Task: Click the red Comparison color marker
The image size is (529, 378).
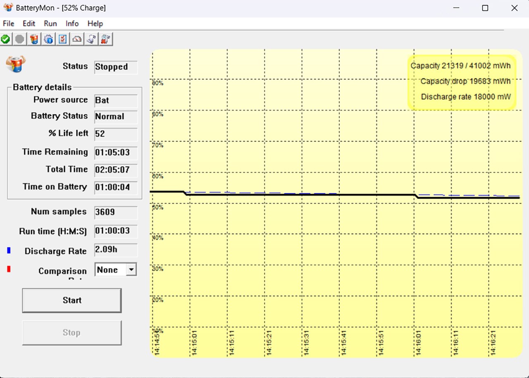Action: (9, 269)
